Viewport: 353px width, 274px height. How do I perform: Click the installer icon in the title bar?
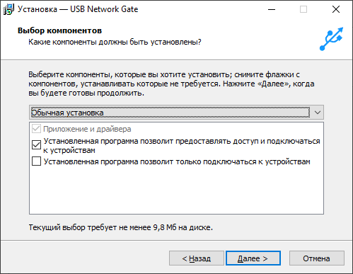pyautogui.click(x=8, y=9)
